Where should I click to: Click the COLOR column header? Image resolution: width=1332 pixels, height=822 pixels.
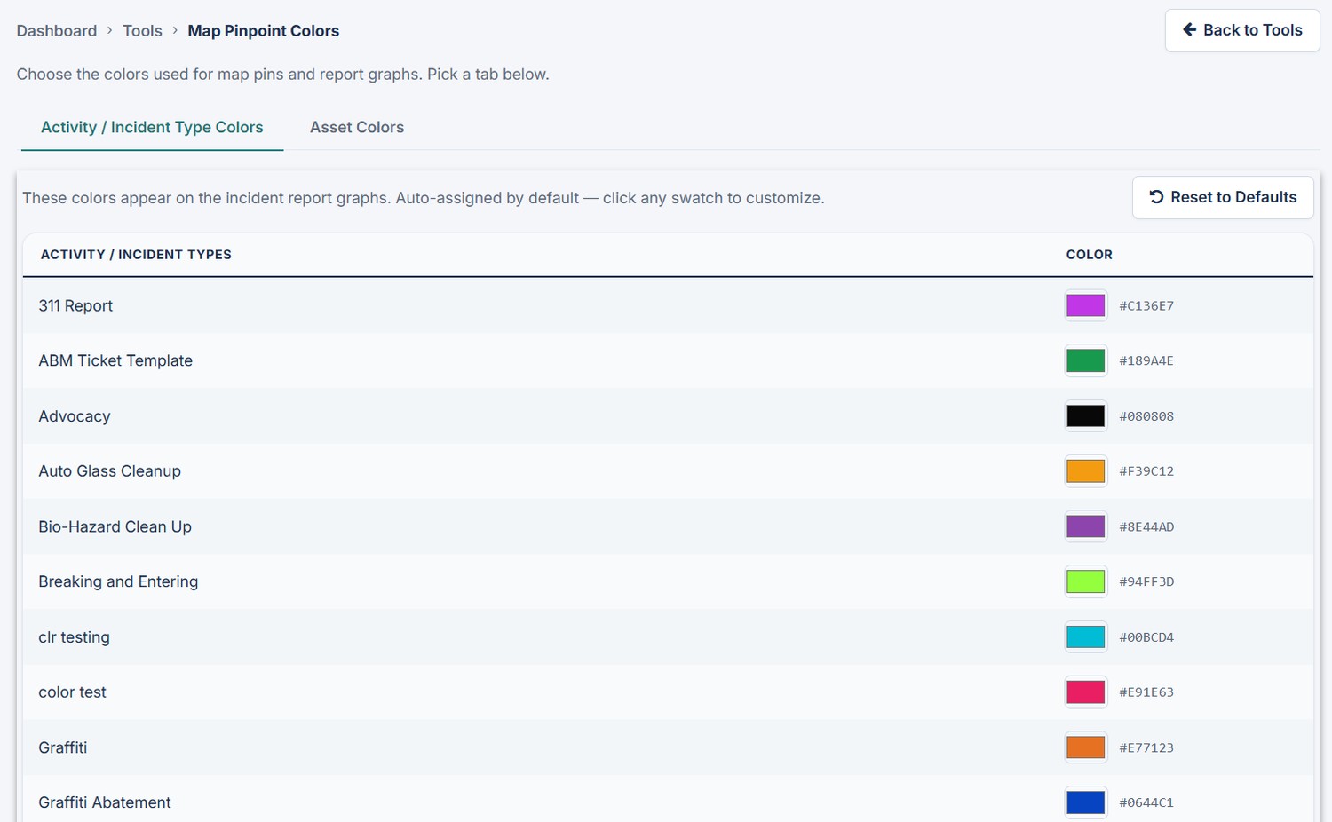1090,255
